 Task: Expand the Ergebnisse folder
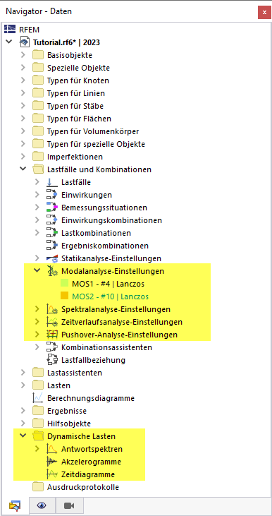23,411
